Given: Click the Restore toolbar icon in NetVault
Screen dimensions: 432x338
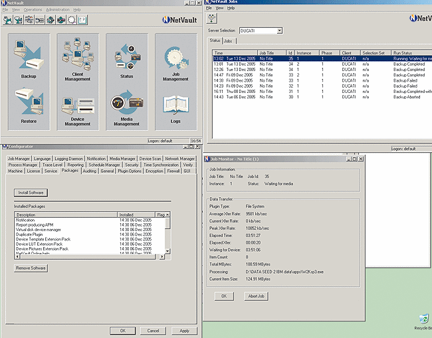Looking at the screenshot, I should point(18,20).
